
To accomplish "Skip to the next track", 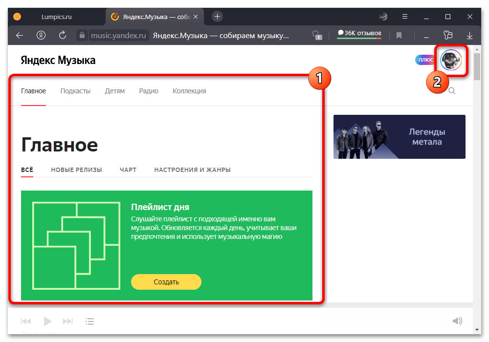I will [68, 321].
